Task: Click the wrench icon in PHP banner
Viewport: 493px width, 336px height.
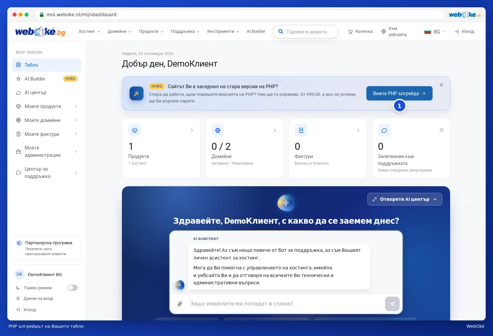Action: click(136, 93)
